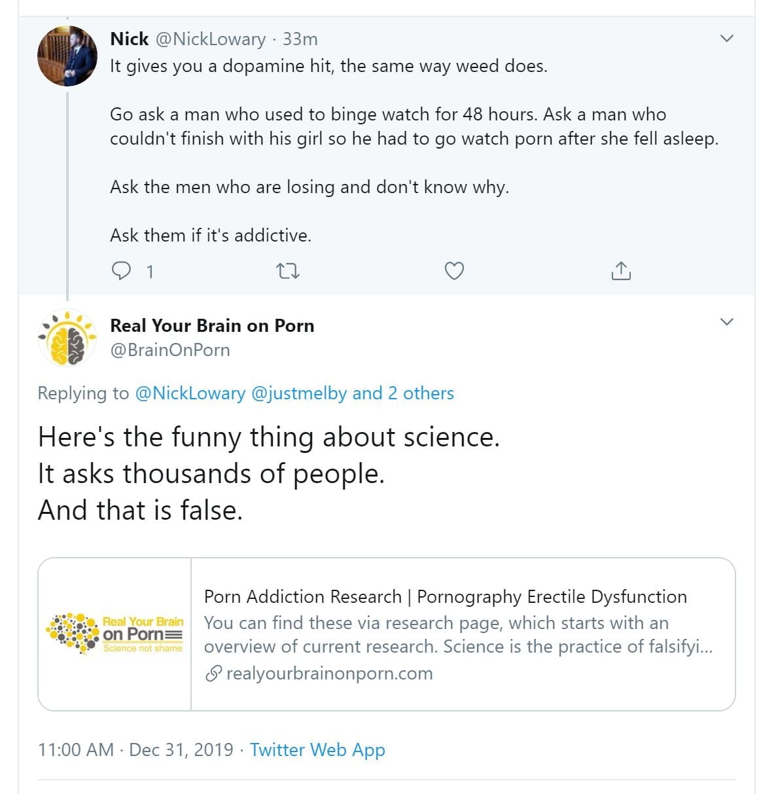This screenshot has width=776, height=794.
Task: Click the Twitter Web App source link
Action: tap(317, 749)
